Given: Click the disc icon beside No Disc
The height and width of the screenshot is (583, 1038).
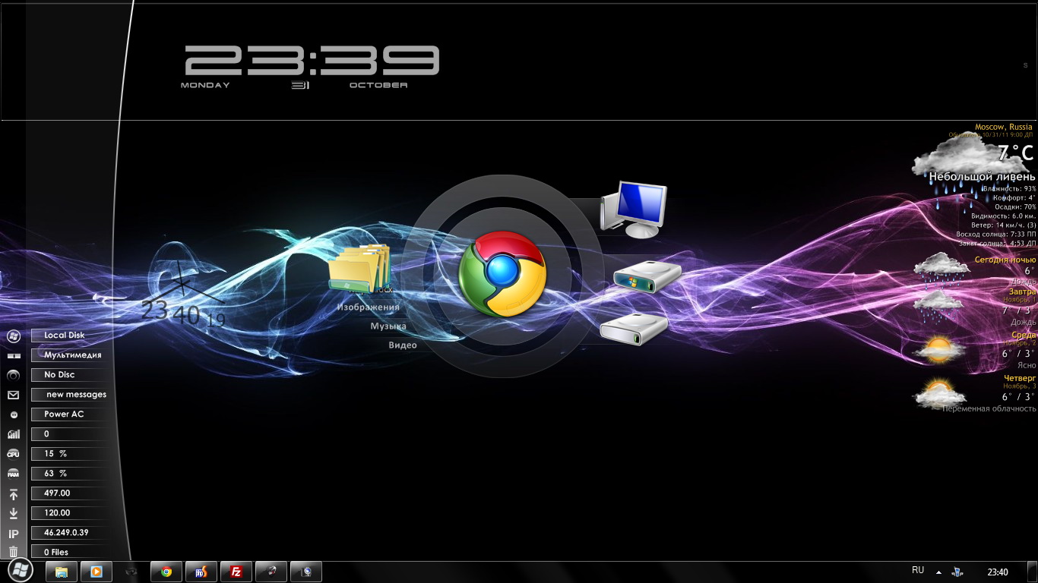Looking at the screenshot, I should coord(13,375).
